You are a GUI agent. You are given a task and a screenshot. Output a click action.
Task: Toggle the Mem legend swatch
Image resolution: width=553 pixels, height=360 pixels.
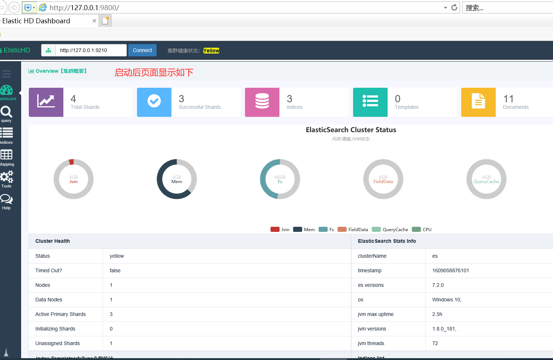click(x=298, y=229)
